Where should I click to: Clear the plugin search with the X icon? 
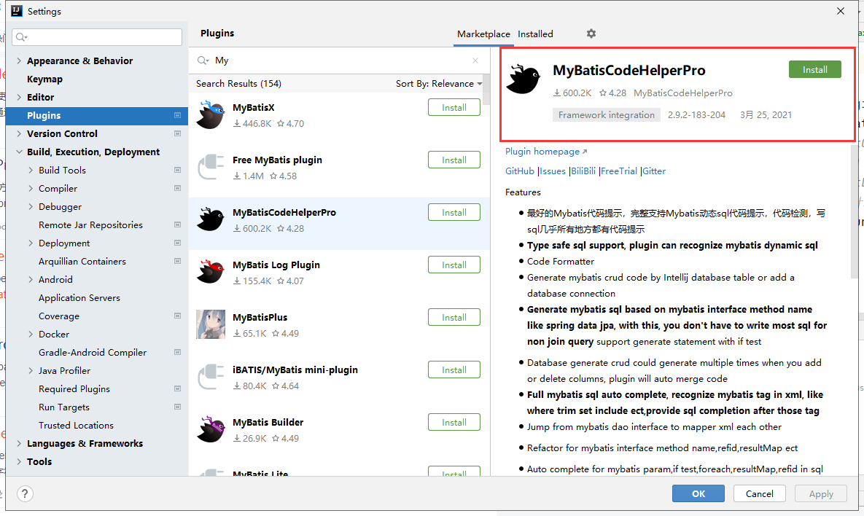475,60
